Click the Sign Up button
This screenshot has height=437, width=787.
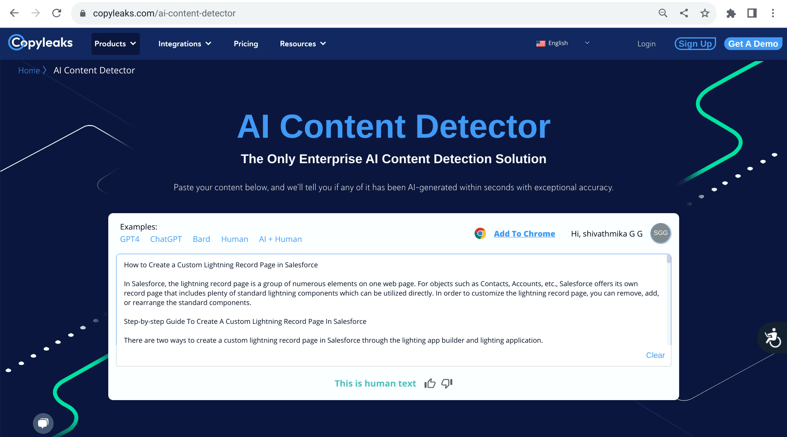click(695, 43)
